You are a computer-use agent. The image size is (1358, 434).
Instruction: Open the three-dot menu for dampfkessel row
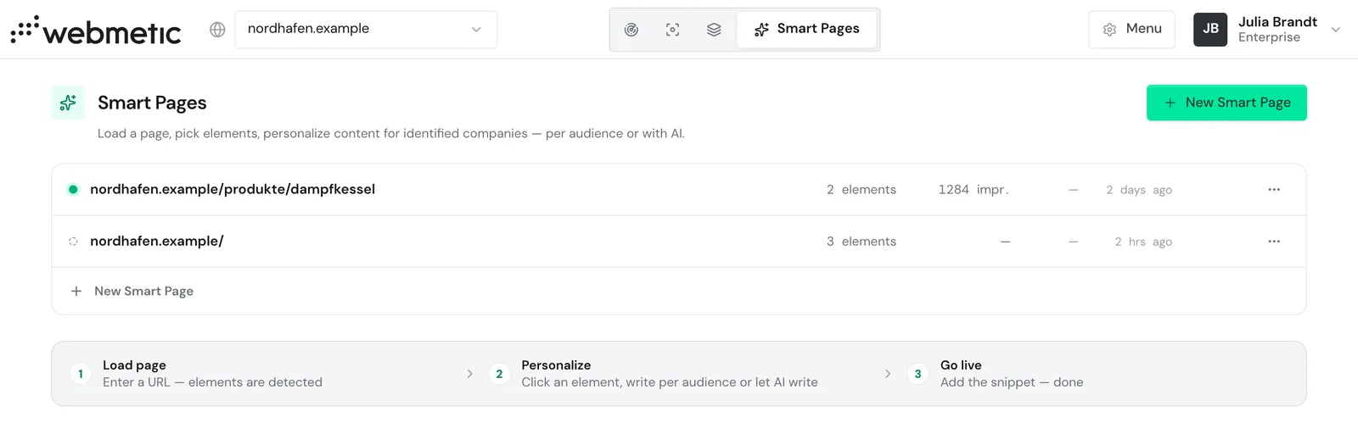tap(1274, 190)
